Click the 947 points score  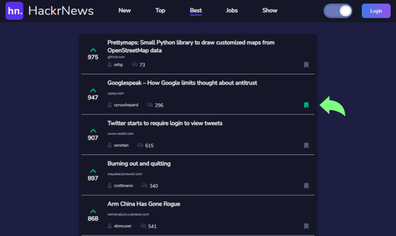point(93,98)
